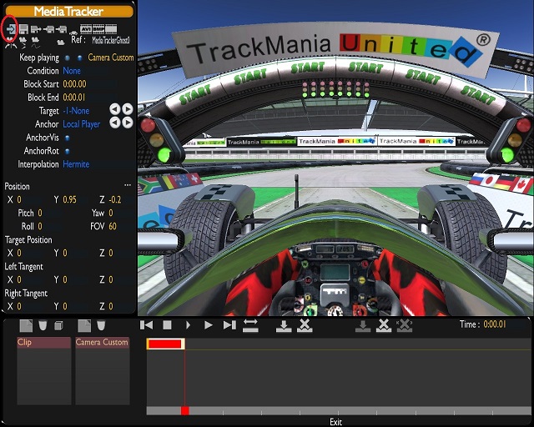Image resolution: width=534 pixels, height=427 pixels.
Task: Click the delete bucket icon above Camera Custom track
Action: [101, 326]
